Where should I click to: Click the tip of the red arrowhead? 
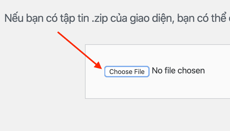pos(101,68)
